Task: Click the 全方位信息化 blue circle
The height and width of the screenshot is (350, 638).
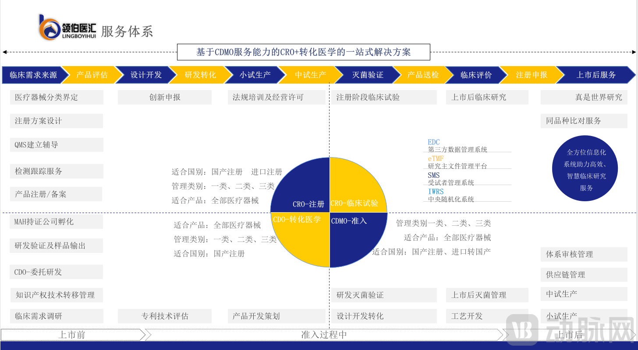Action: 586,170
